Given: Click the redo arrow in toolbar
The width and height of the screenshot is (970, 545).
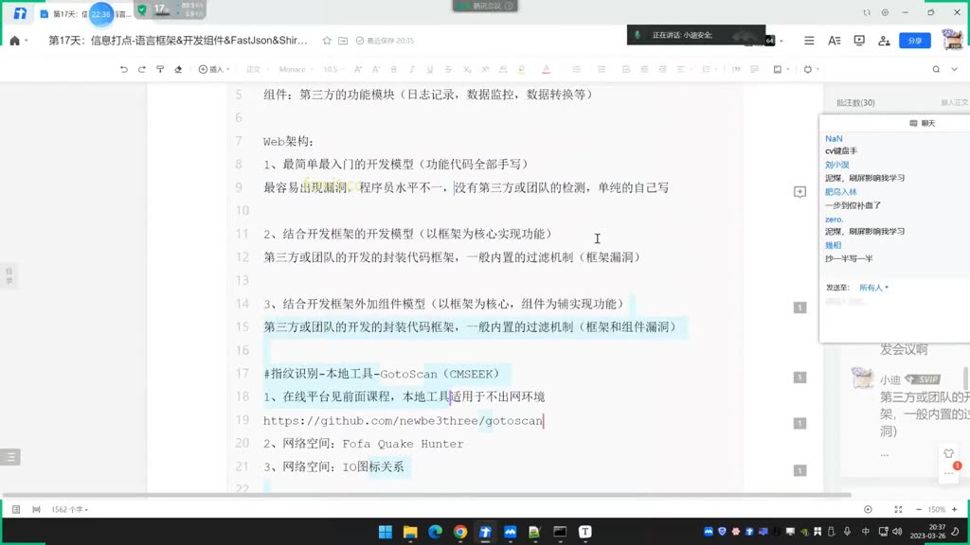Looking at the screenshot, I should [142, 69].
